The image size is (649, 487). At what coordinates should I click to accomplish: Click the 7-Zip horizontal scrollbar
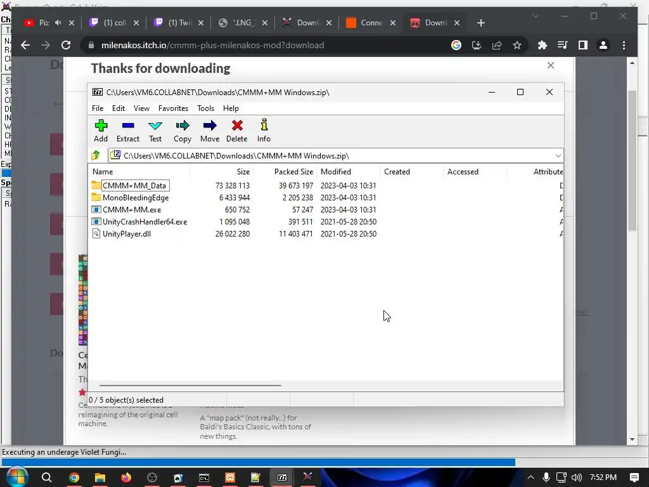tap(190, 385)
